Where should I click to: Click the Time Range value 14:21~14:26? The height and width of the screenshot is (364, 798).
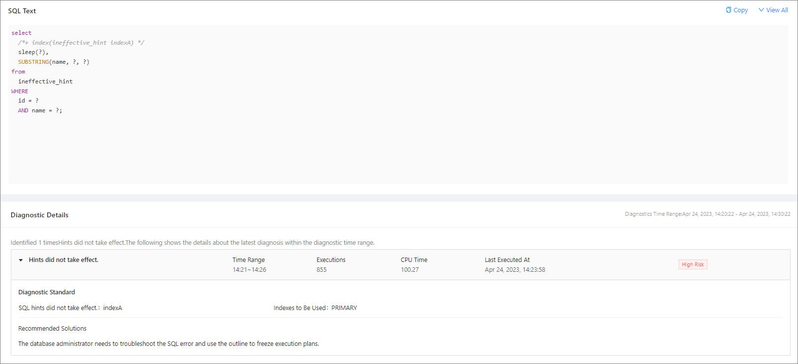249,270
